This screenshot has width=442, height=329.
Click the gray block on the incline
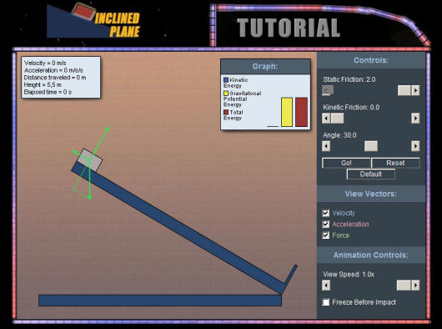[90, 160]
